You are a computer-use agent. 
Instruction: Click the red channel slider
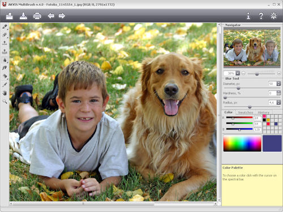239,118
